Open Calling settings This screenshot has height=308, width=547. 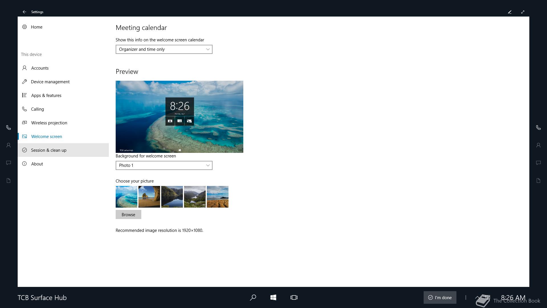coord(63,109)
